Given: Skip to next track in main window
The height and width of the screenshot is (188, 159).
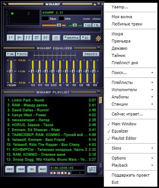Looking at the screenshot, I should click(x=45, y=38).
